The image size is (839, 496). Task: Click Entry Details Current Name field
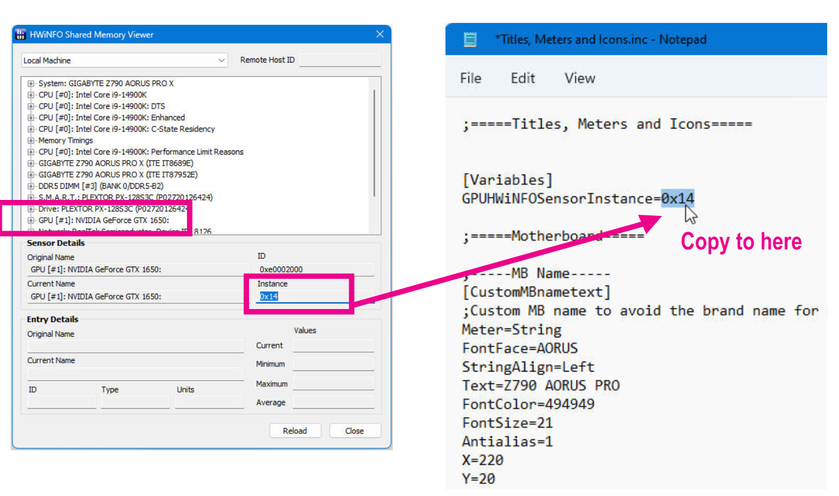[x=136, y=373]
